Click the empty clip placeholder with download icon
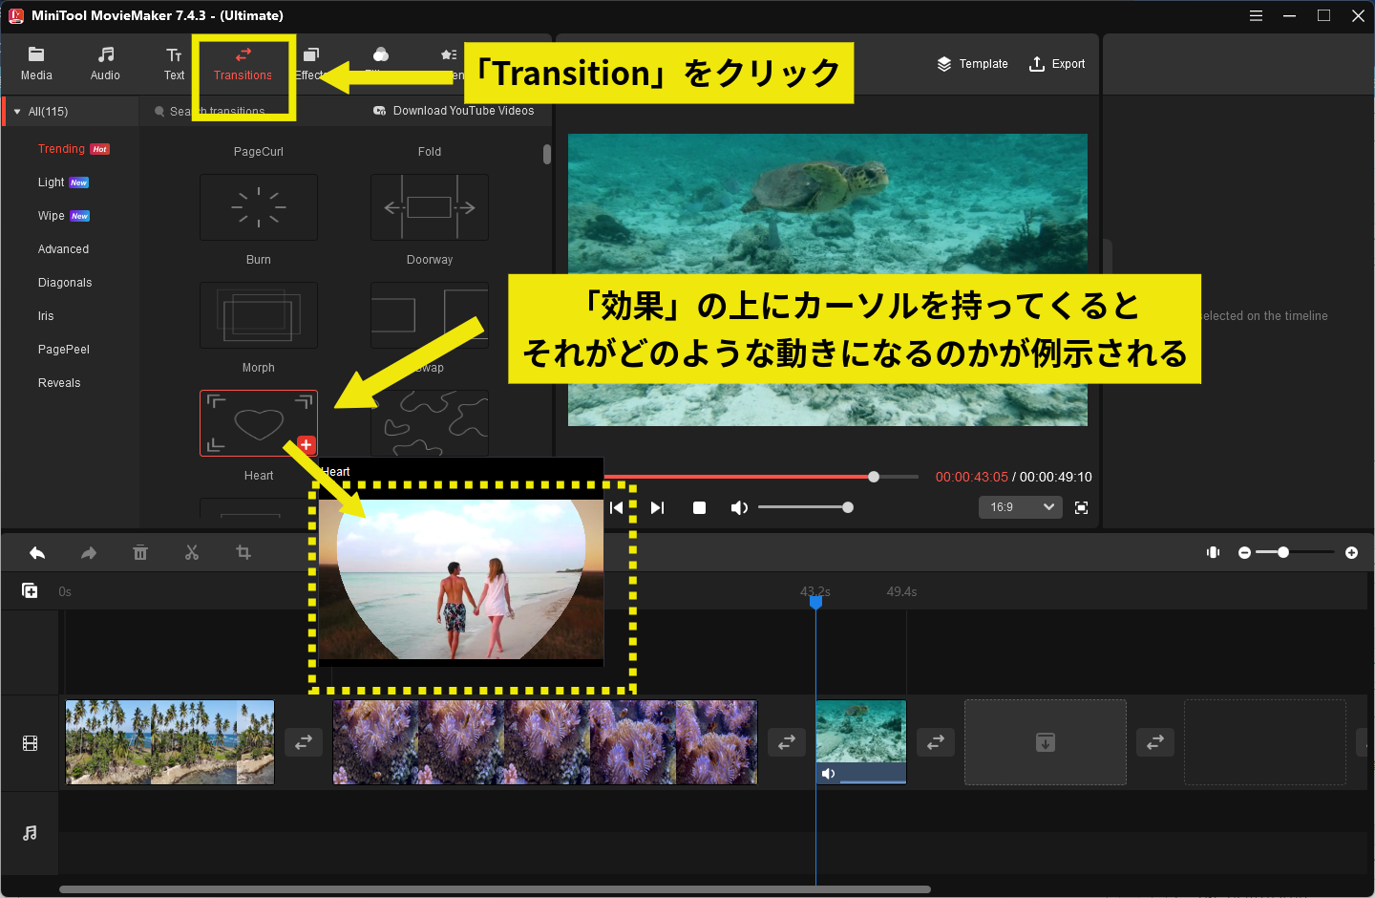The height and width of the screenshot is (898, 1375). click(1046, 742)
